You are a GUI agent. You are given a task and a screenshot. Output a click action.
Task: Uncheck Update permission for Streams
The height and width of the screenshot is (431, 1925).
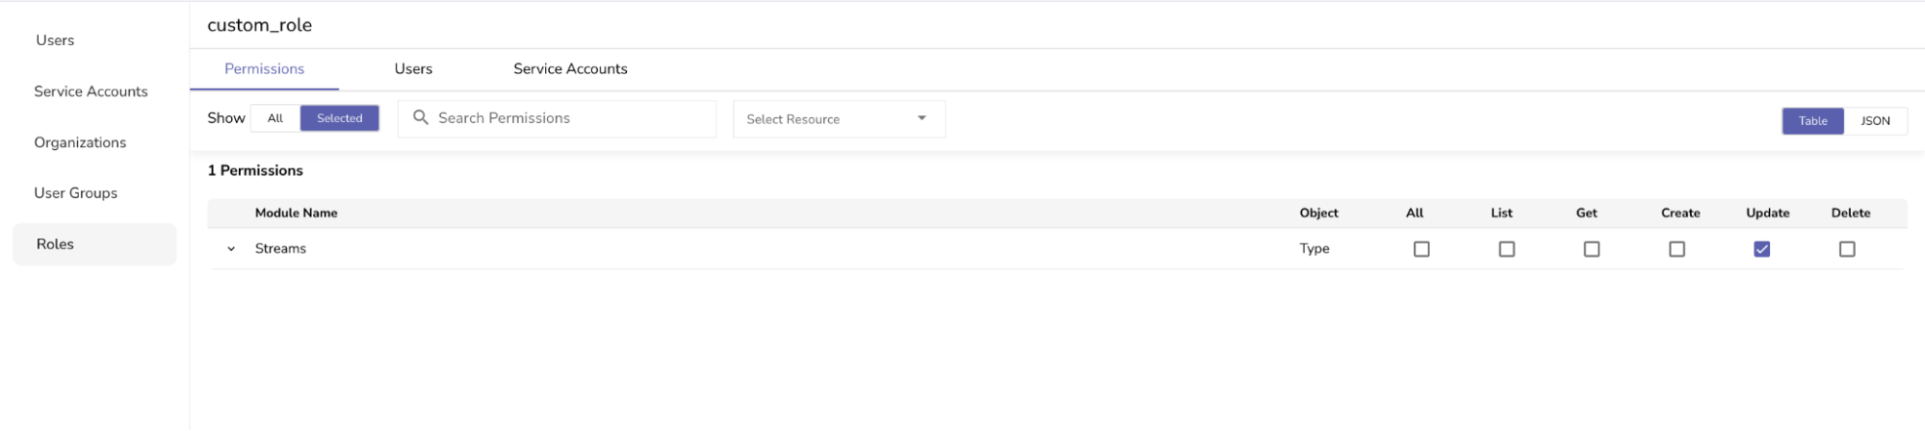(x=1762, y=249)
